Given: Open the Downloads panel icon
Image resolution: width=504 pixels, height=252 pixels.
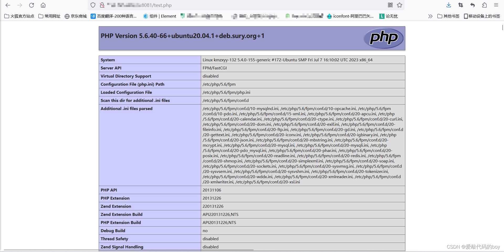Looking at the screenshot, I should coord(448,5).
